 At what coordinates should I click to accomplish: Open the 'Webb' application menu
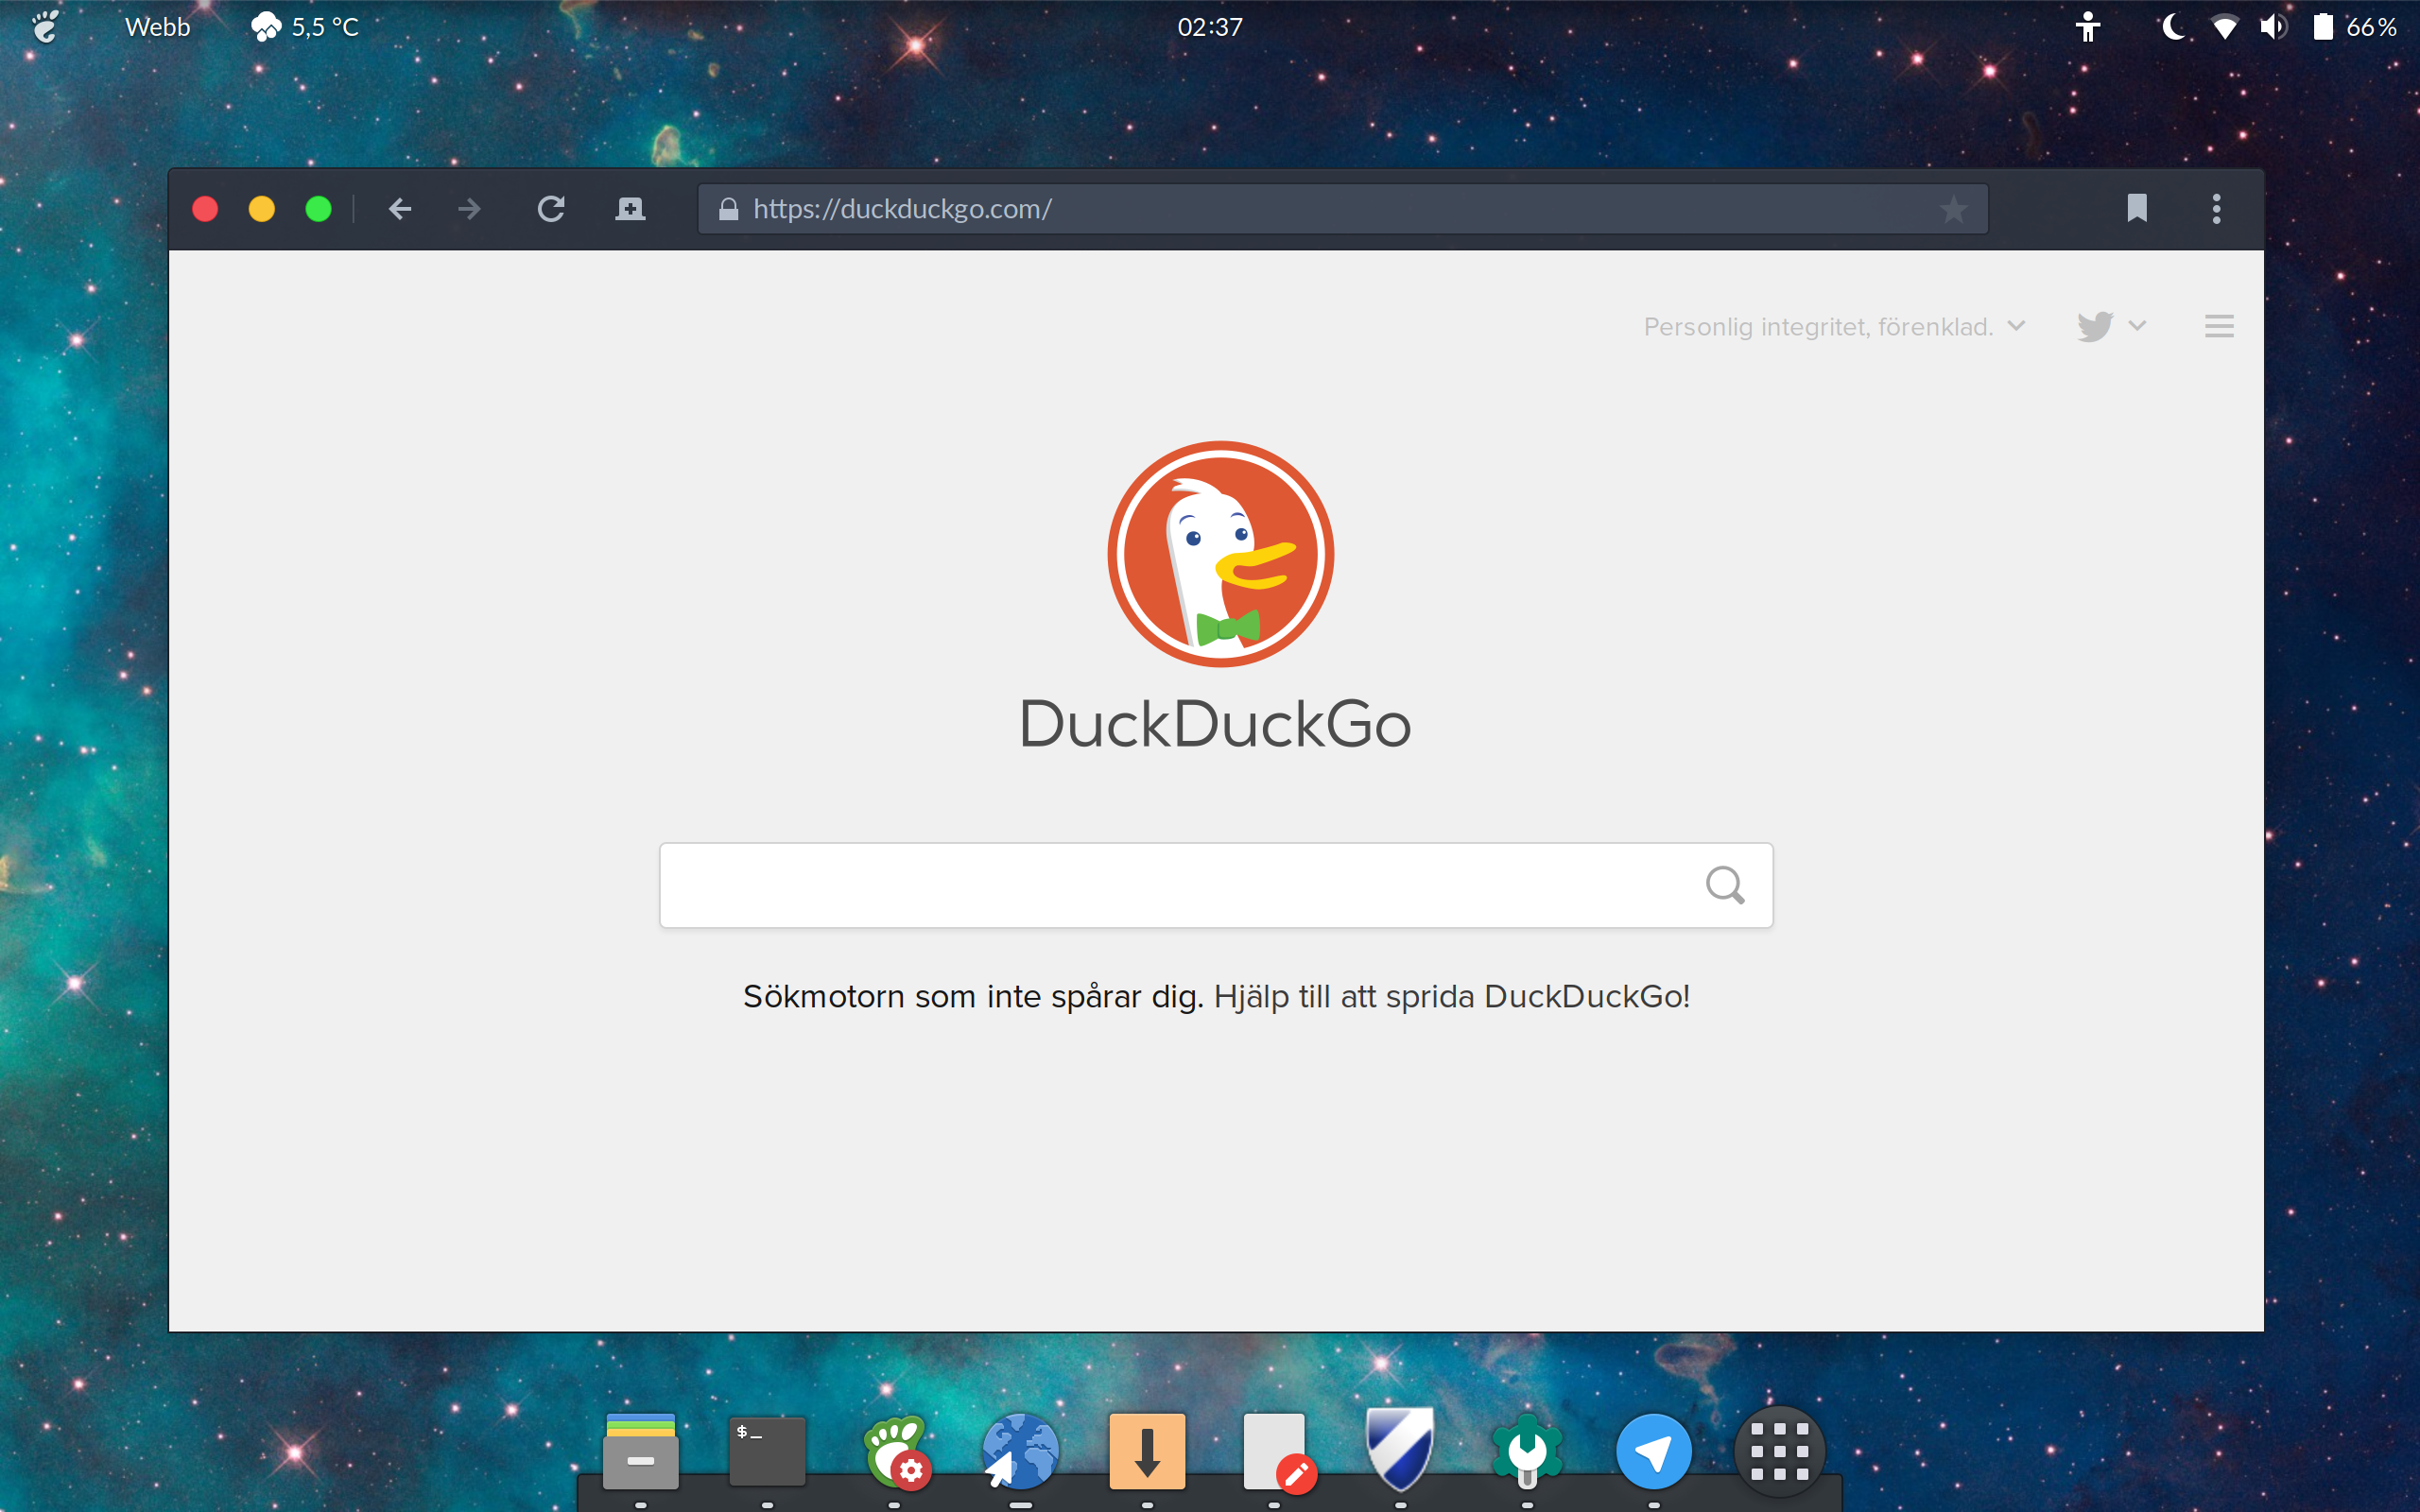(158, 27)
